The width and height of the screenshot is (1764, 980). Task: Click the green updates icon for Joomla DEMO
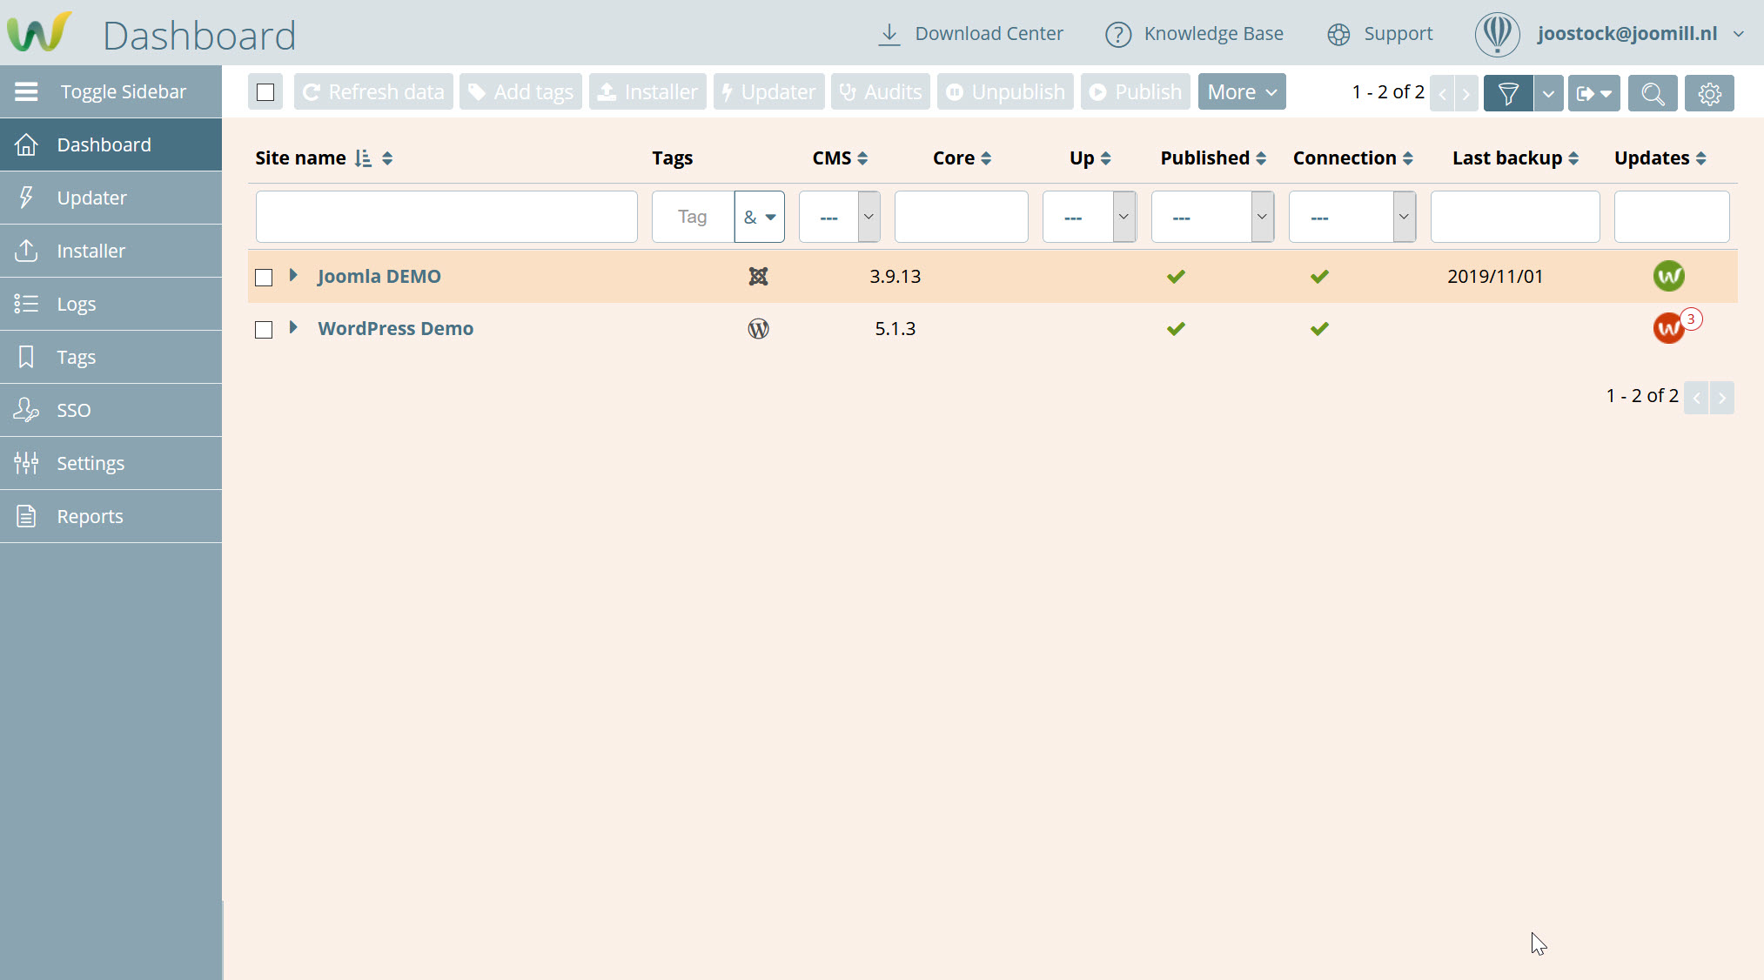1668,276
